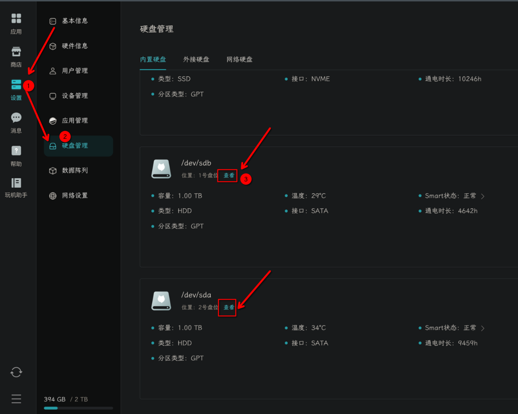The width and height of the screenshot is (518, 414).
Task: Click 查看 link for /dev/sda bay
Action: pos(229,307)
